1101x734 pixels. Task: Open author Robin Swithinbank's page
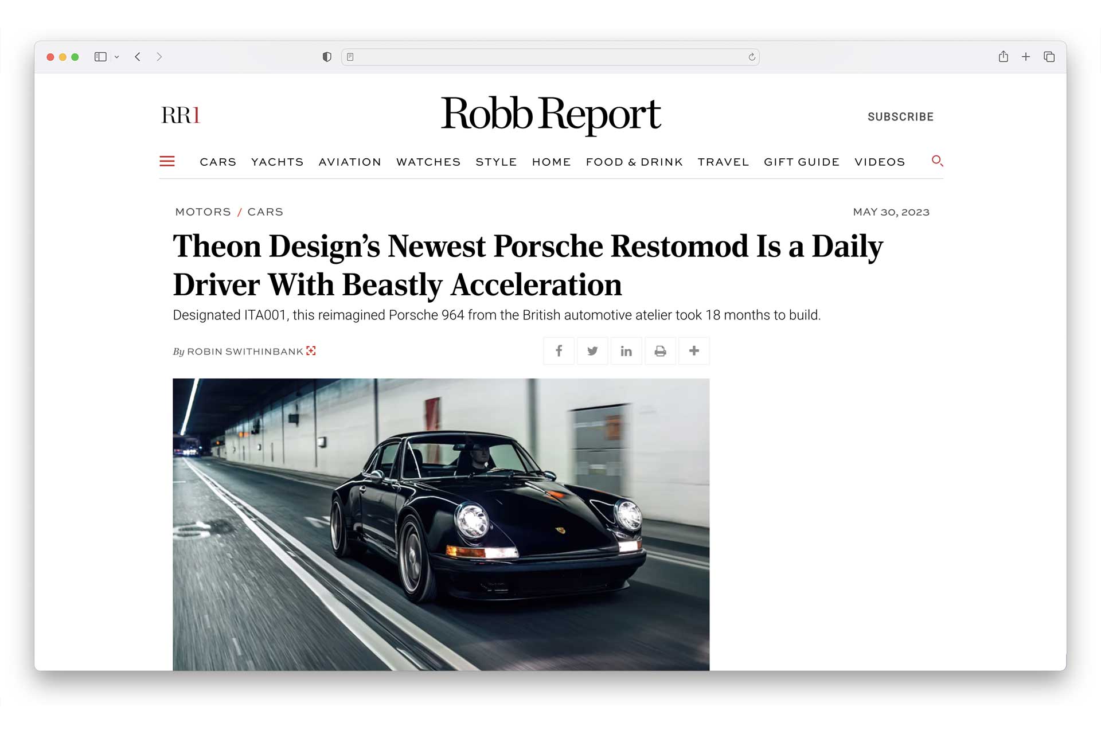[x=245, y=352]
